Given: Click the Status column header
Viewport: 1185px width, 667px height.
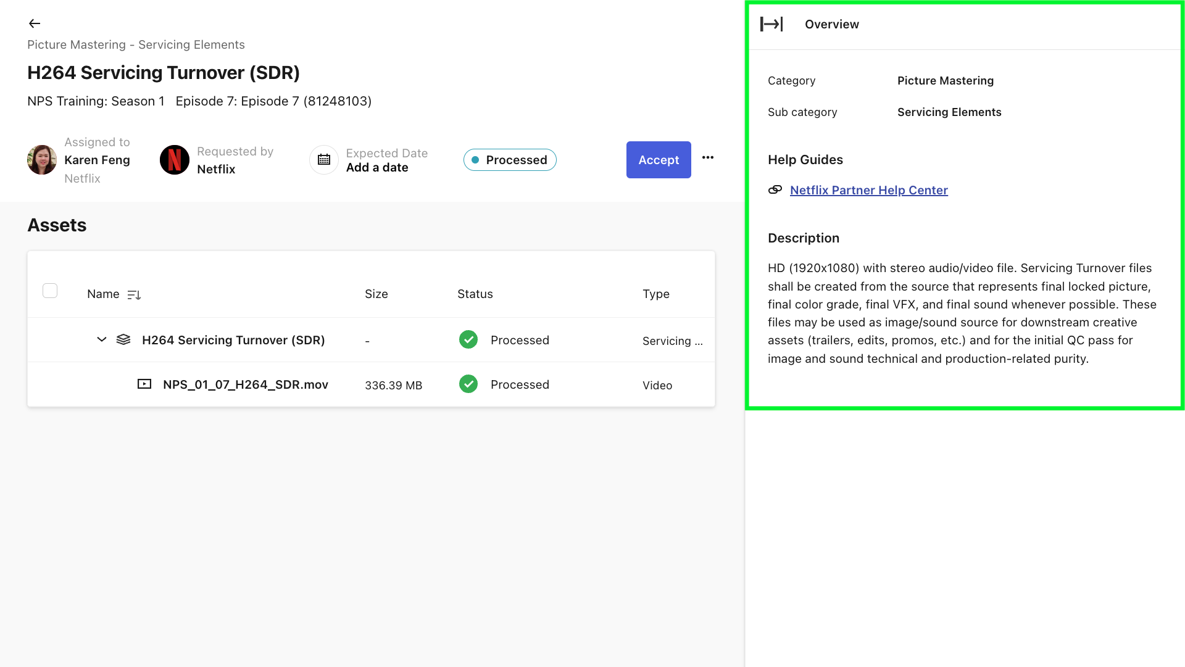Looking at the screenshot, I should click(x=475, y=294).
